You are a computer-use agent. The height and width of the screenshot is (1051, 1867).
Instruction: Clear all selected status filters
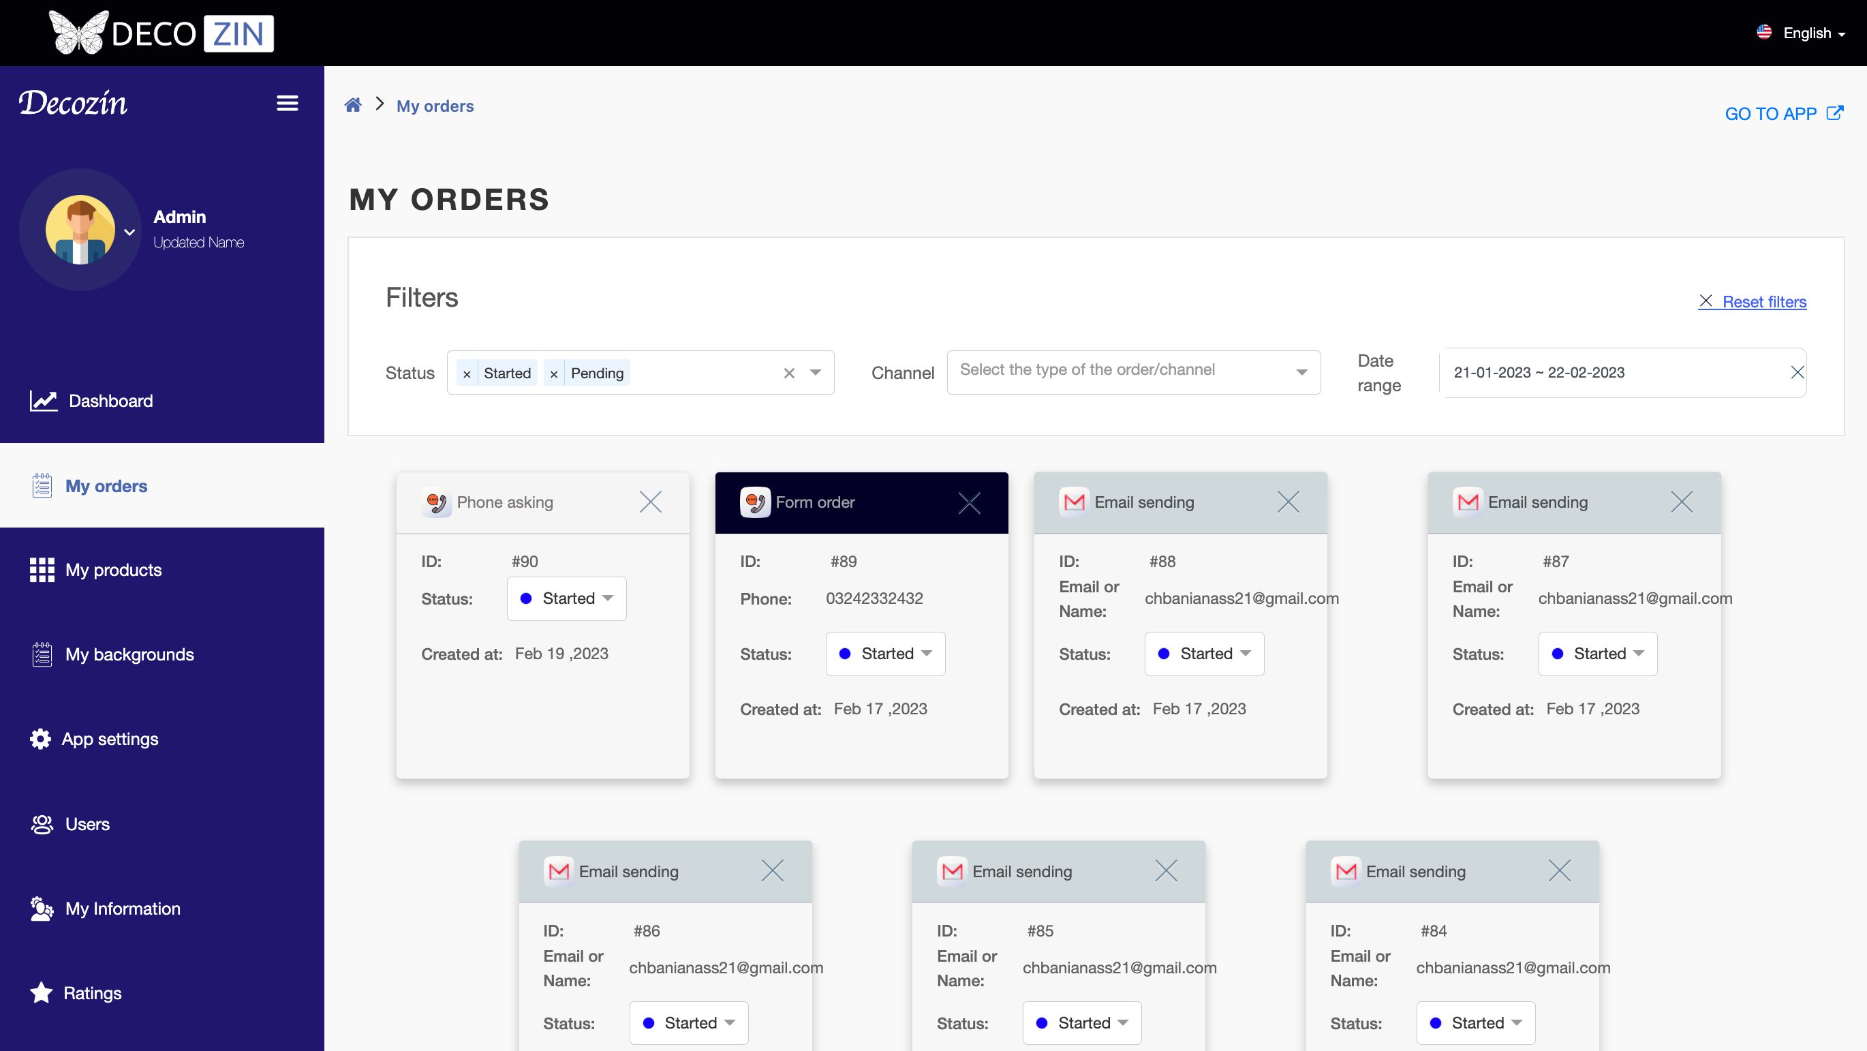(789, 374)
